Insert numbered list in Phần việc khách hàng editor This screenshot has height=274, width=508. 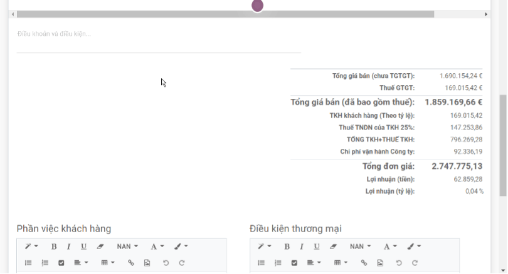click(45, 263)
